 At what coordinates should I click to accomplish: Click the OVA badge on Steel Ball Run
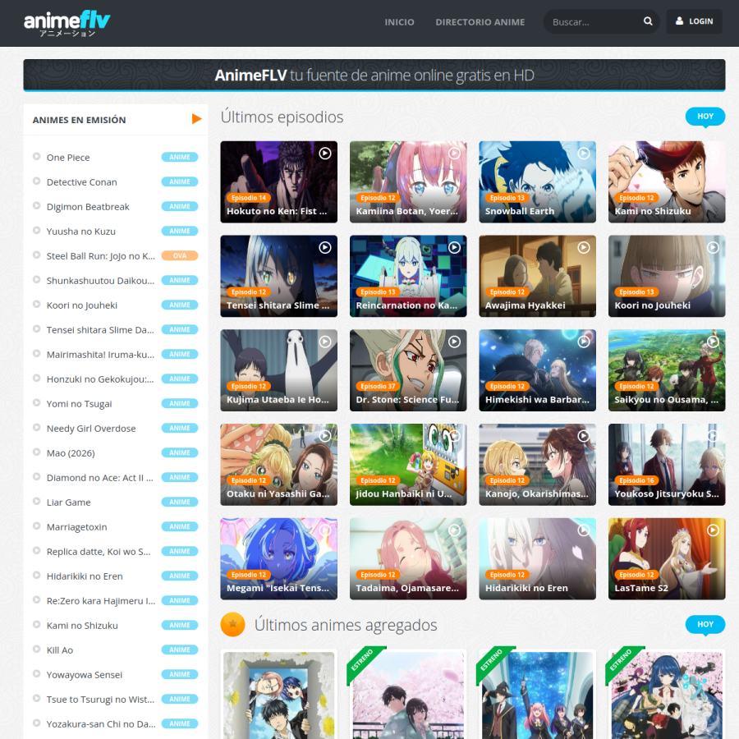(180, 255)
